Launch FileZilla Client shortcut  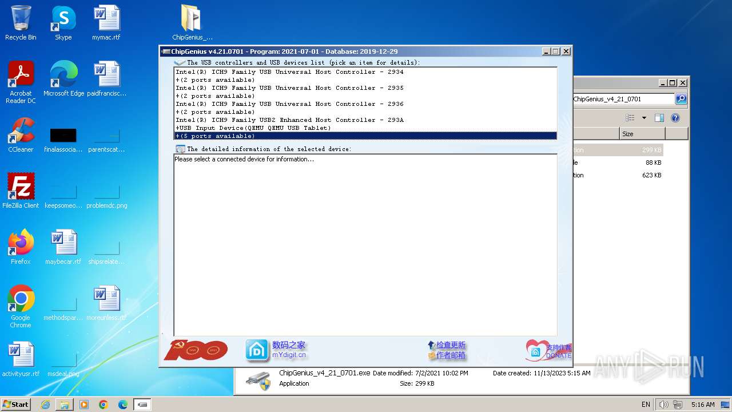21,191
